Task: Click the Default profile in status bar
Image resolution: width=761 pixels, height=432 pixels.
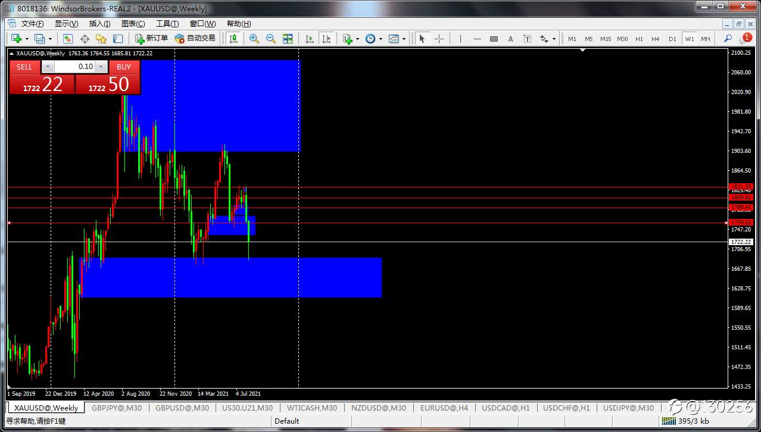Action: 287,421
